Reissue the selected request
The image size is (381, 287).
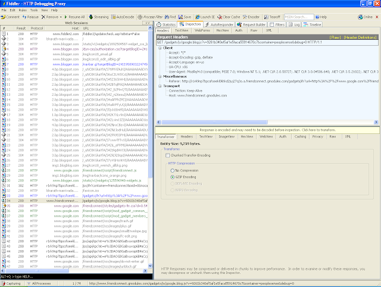point(30,17)
